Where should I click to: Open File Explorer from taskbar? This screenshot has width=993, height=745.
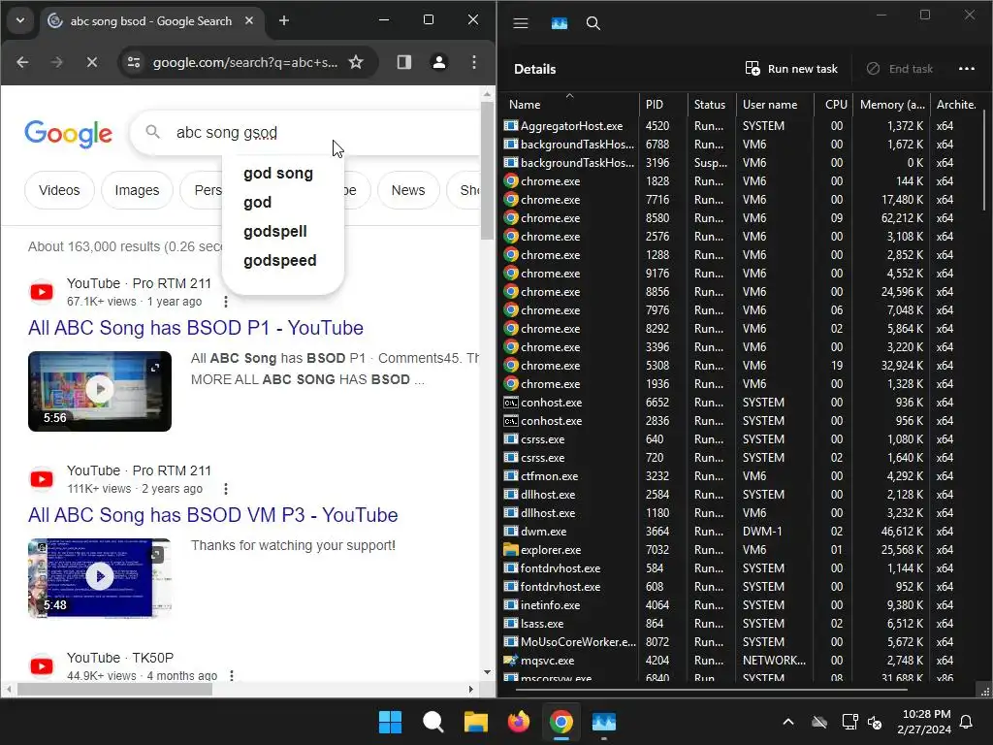[x=475, y=722]
